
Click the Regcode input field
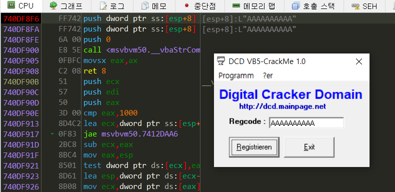306,122
